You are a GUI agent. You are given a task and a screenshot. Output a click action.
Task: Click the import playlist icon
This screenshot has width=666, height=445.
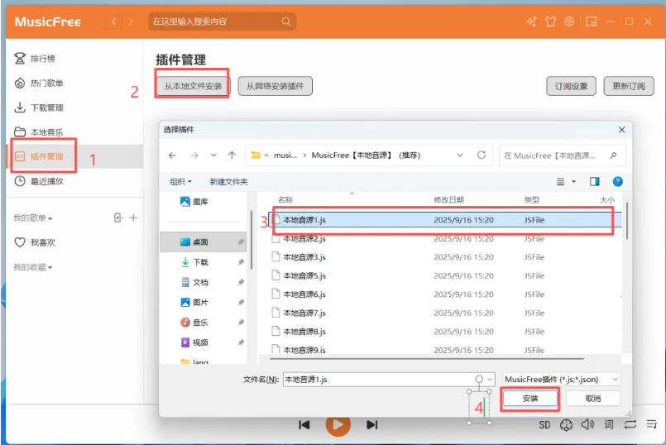118,218
